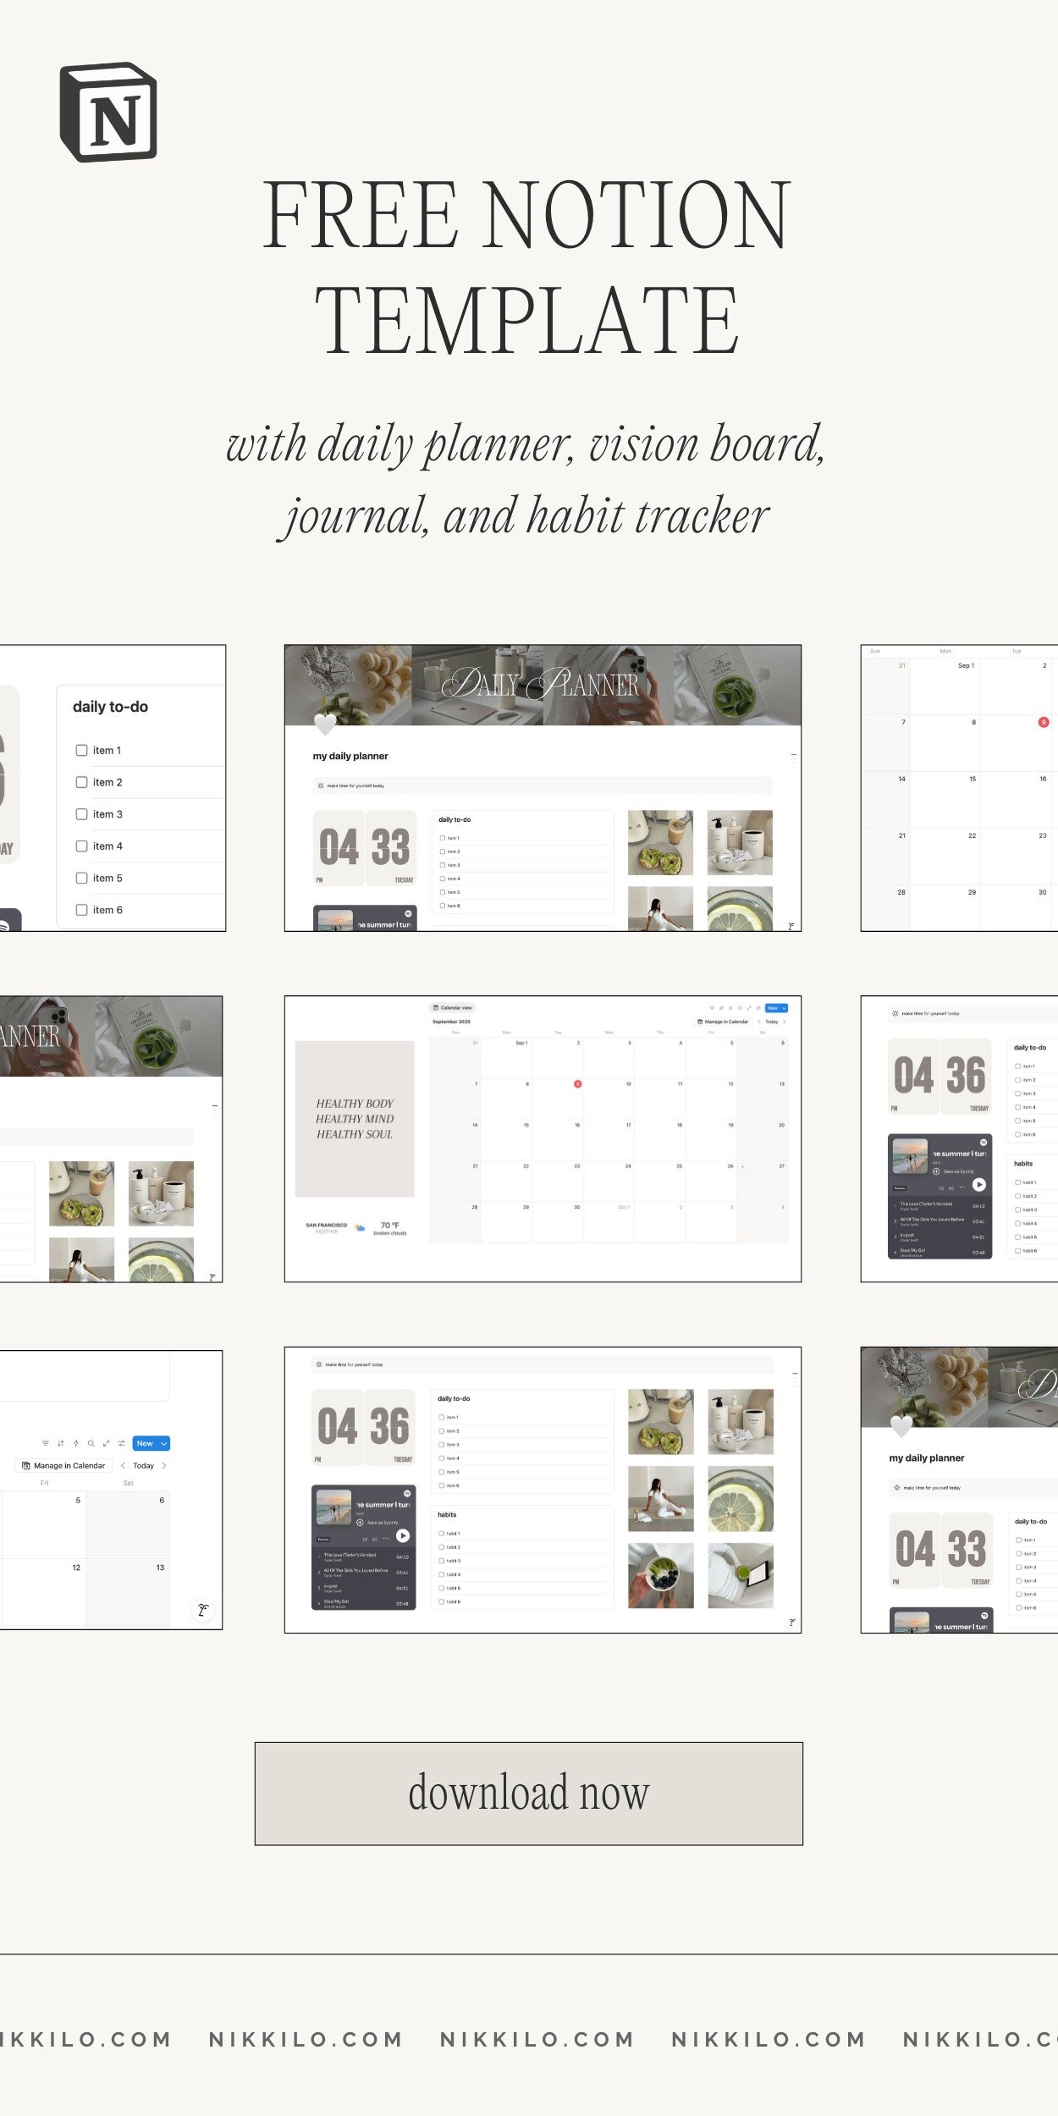The image size is (1058, 2116).
Task: Check habit 1 in the middle-right tile
Action: pos(1017,1182)
